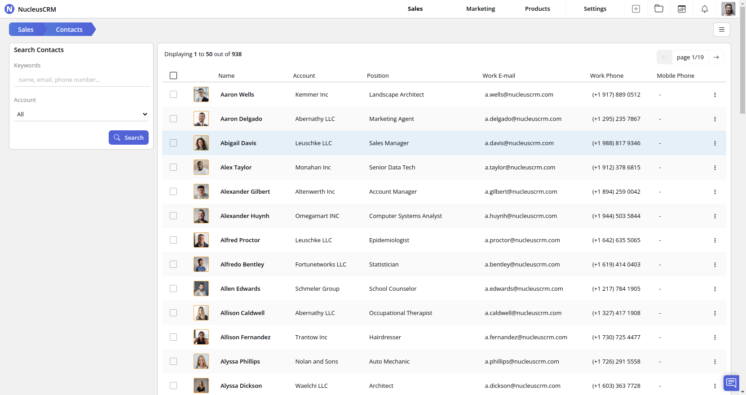Viewport: 746px width, 395px height.
Task: Click Epidemiologist position cell
Action: [389, 240]
